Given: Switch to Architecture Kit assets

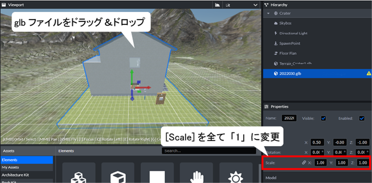Looking at the screenshot, I should [16, 175].
